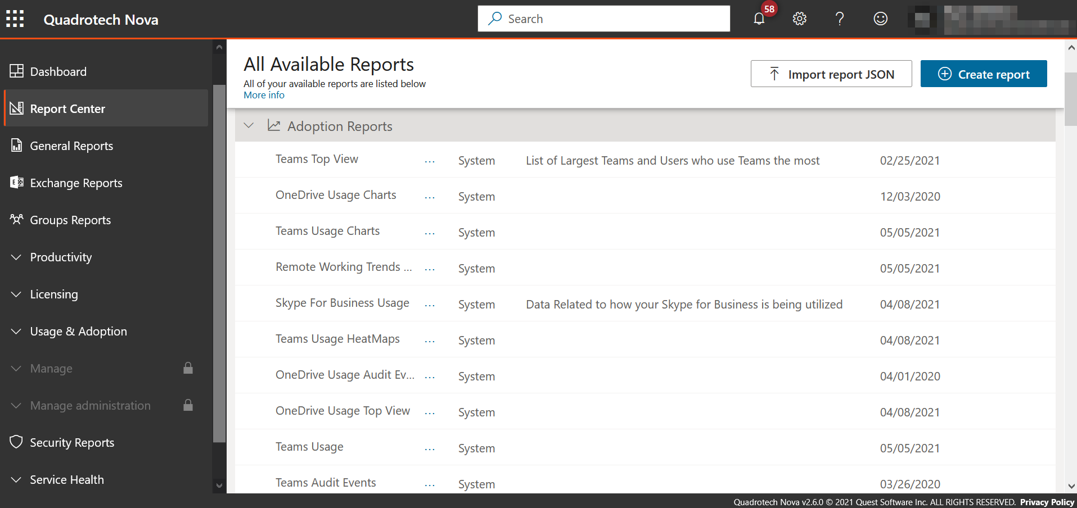
Task: Click the sidebar scroll-up arrow
Action: point(219,48)
